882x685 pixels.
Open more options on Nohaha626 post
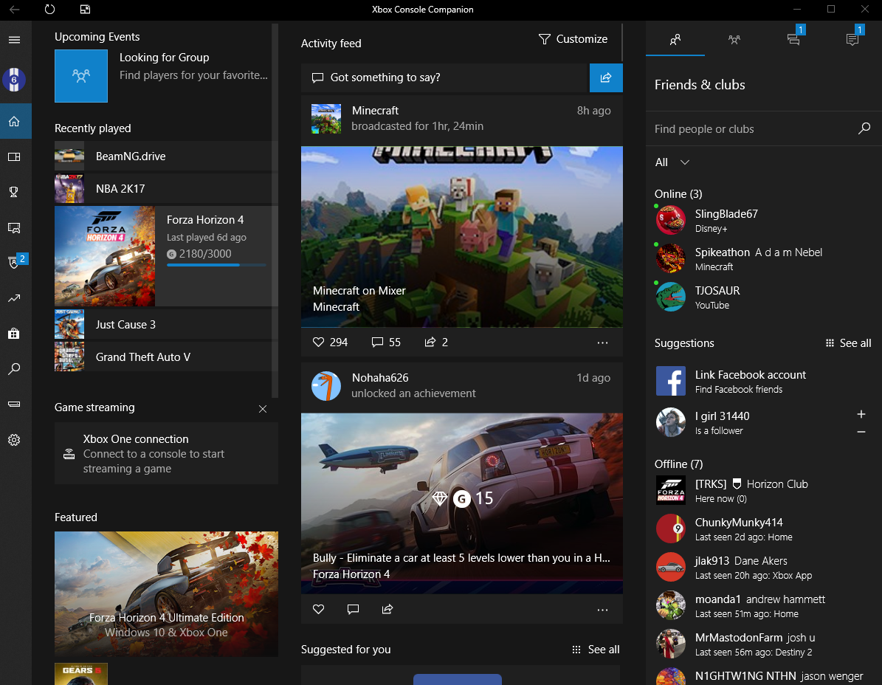(602, 610)
